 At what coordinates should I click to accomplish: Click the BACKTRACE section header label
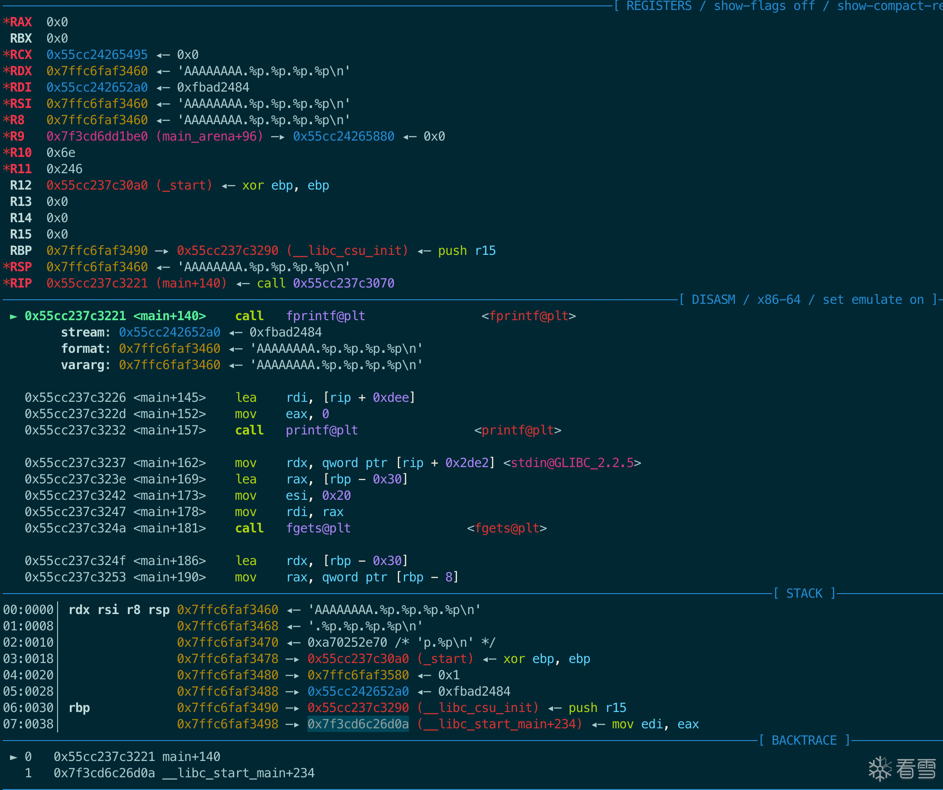tap(804, 741)
